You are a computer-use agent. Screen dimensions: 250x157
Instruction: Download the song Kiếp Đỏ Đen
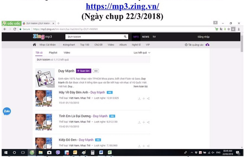[x=139, y=146]
